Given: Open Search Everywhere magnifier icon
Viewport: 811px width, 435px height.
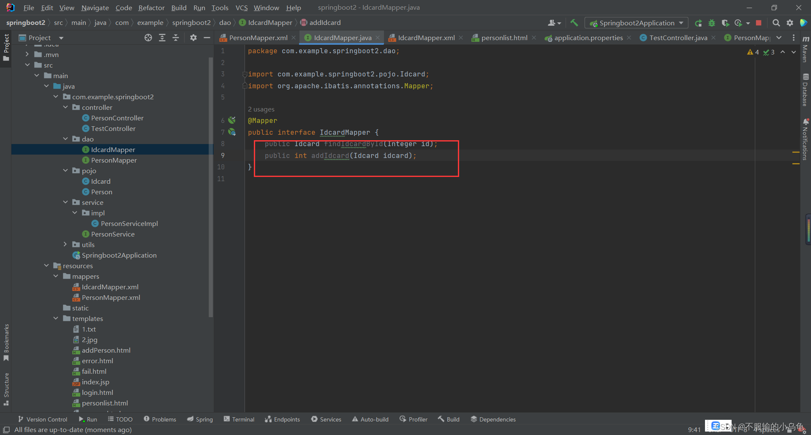Looking at the screenshot, I should (776, 23).
